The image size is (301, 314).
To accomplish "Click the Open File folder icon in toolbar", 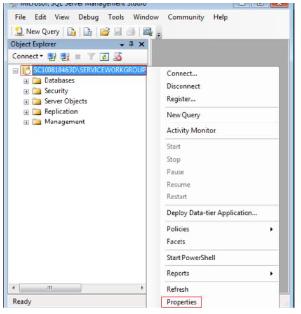I will (105, 32).
